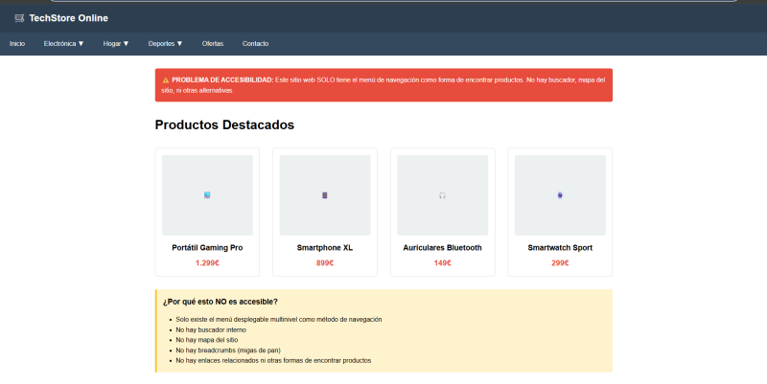The height and width of the screenshot is (384, 767).
Task: Select the Smartwatch Sport product name
Action: (560, 248)
